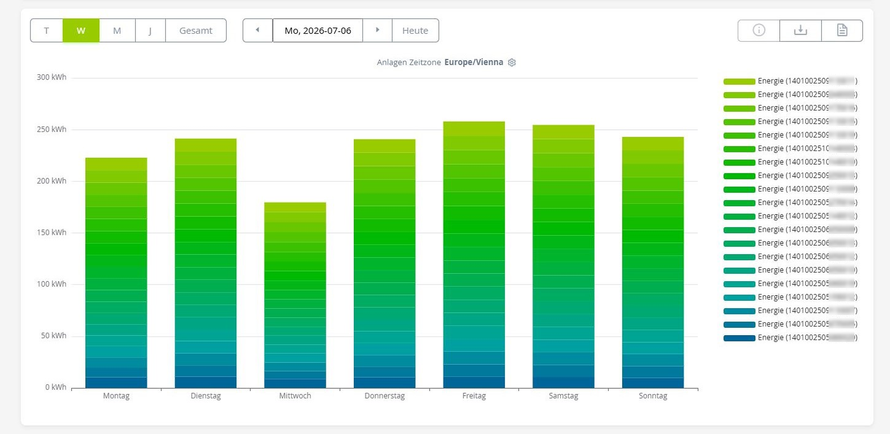Select the Dienstag stacked bar

[206, 263]
